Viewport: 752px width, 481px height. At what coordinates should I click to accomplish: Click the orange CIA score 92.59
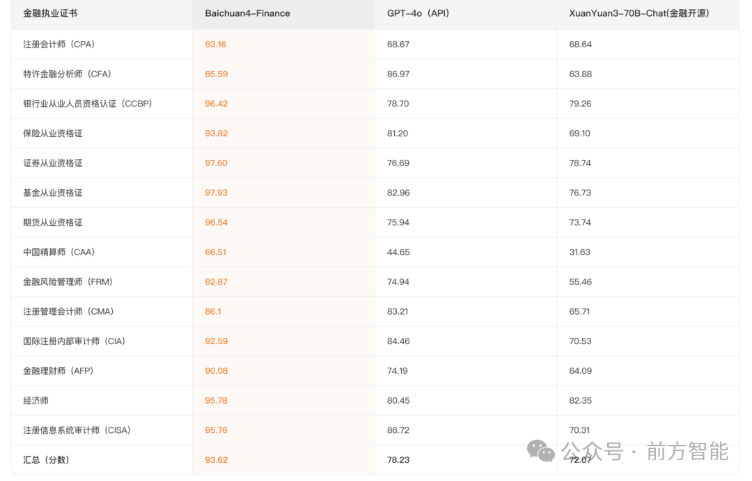click(217, 341)
